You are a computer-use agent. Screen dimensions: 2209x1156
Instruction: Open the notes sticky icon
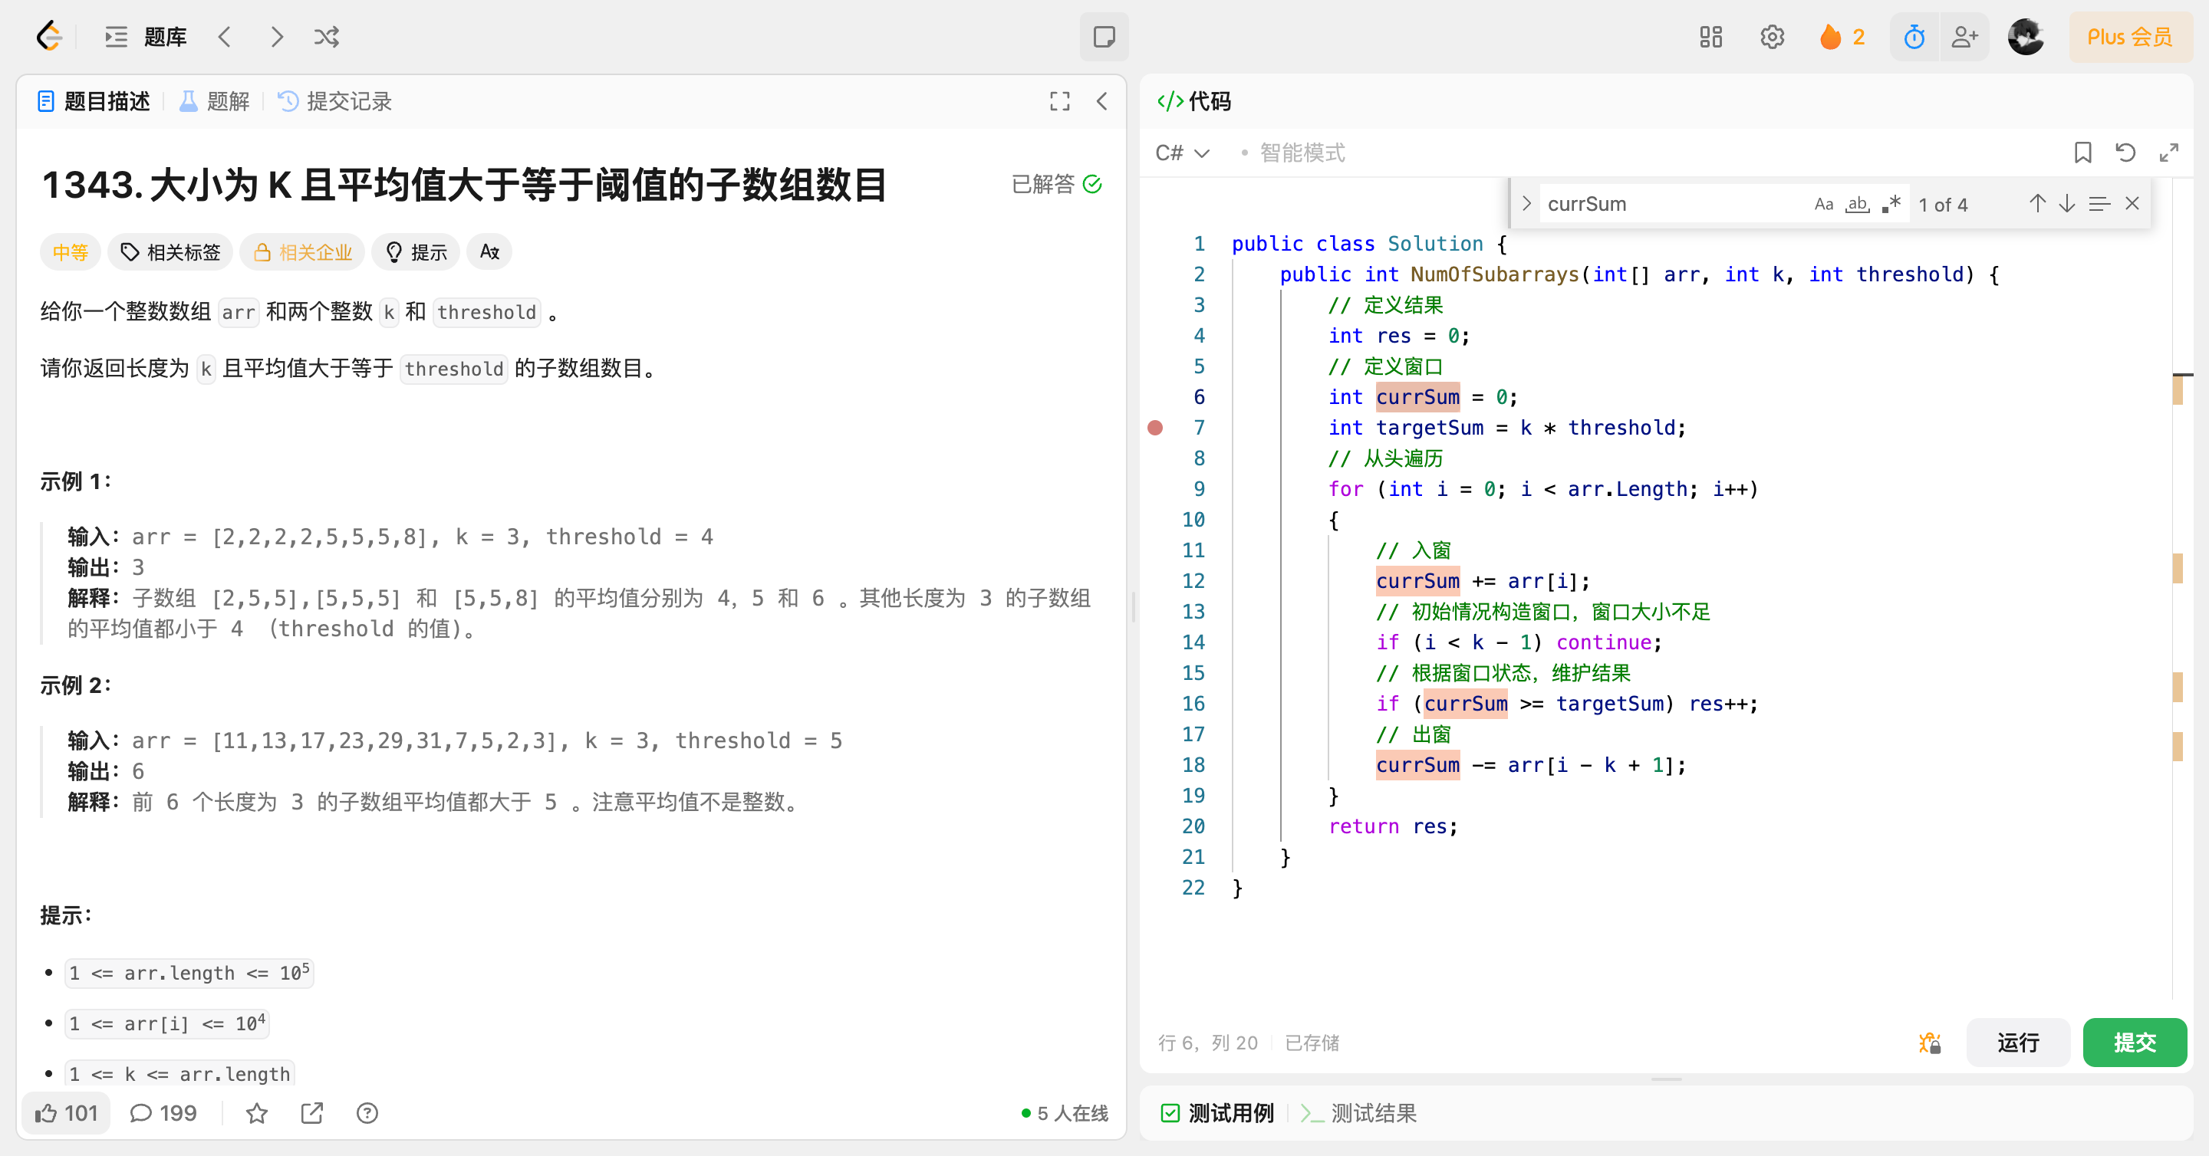[x=1104, y=37]
